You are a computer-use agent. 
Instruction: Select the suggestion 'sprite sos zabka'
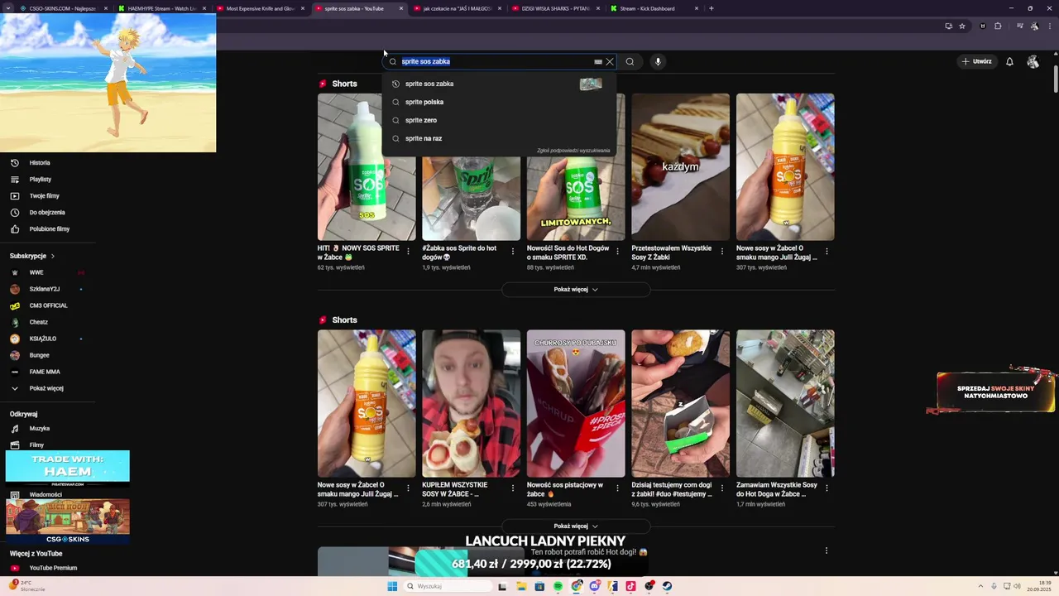499,84
